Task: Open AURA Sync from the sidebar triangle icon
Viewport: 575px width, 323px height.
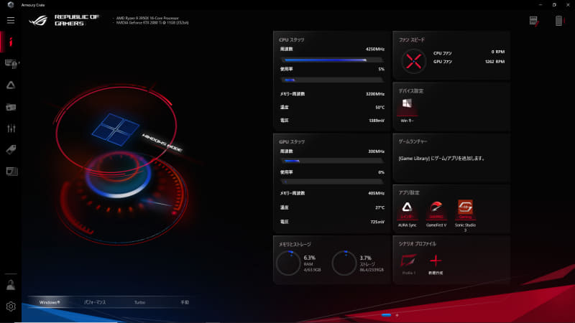Action: 11,85
